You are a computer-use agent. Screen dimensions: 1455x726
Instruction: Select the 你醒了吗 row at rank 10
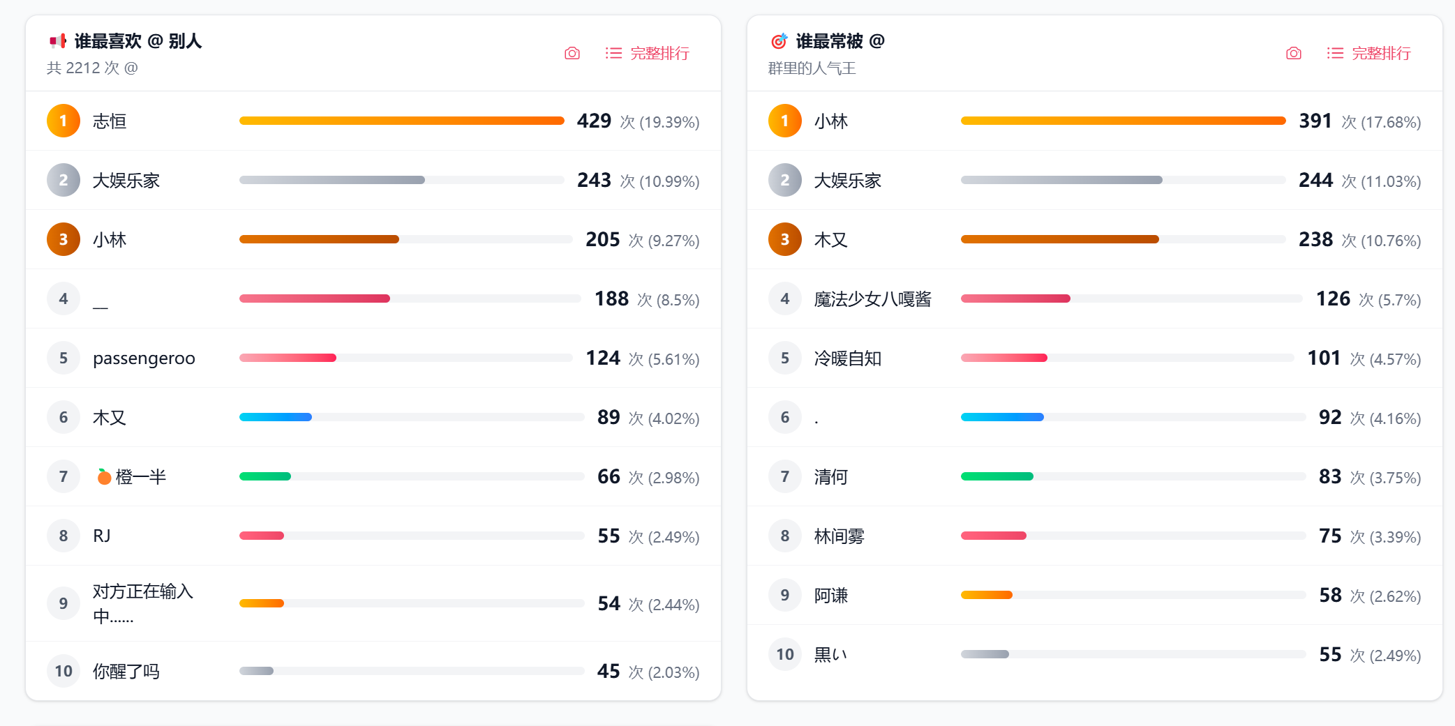tap(126, 672)
